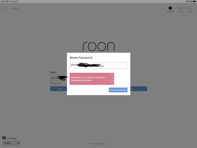Screen dimensions: 197x148
Task: Focus the Password field in Login form
Action: (x=59, y=83)
